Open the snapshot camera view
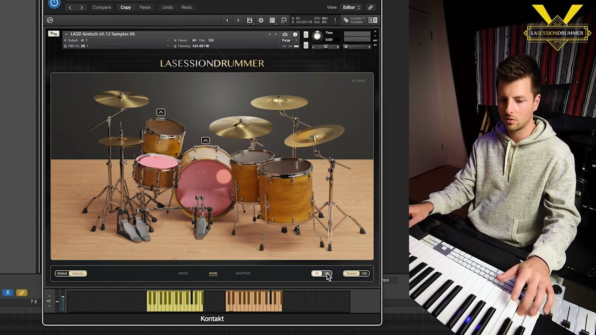The width and height of the screenshot is (596, 335). pos(285,34)
